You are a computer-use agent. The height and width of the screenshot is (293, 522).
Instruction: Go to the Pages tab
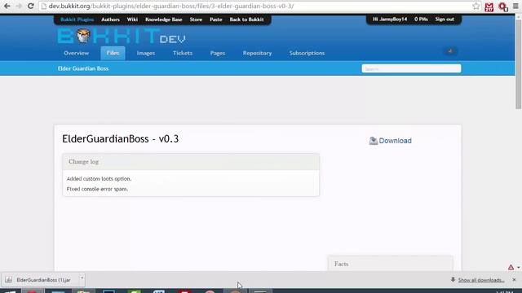(218, 53)
